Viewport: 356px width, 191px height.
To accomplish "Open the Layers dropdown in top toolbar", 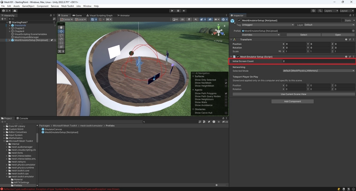I will (x=331, y=11).
